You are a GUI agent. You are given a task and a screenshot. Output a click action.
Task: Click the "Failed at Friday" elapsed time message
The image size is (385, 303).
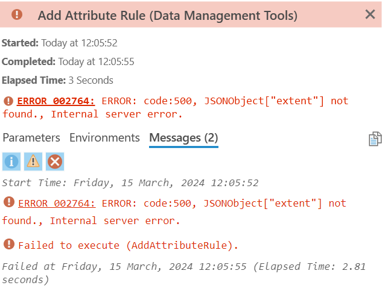(183, 273)
